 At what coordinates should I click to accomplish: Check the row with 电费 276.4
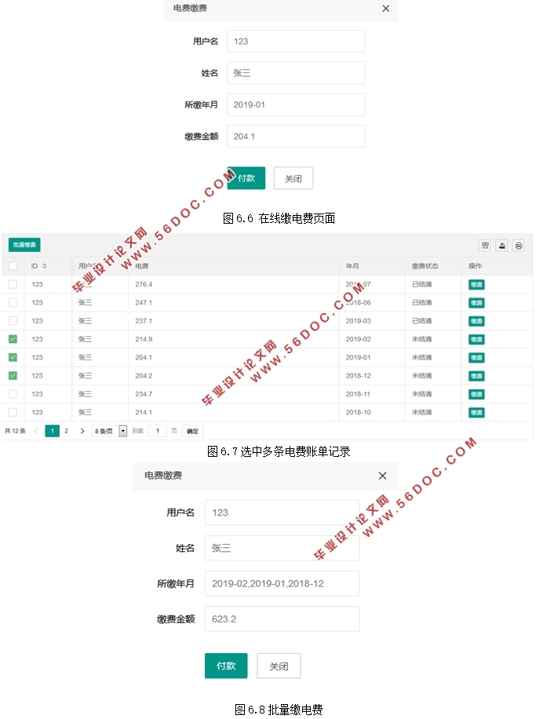coord(13,284)
